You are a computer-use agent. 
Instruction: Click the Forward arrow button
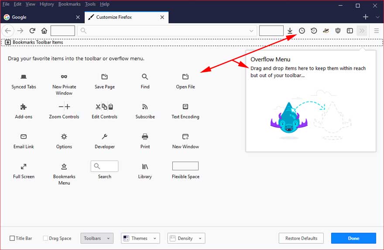click(21, 31)
